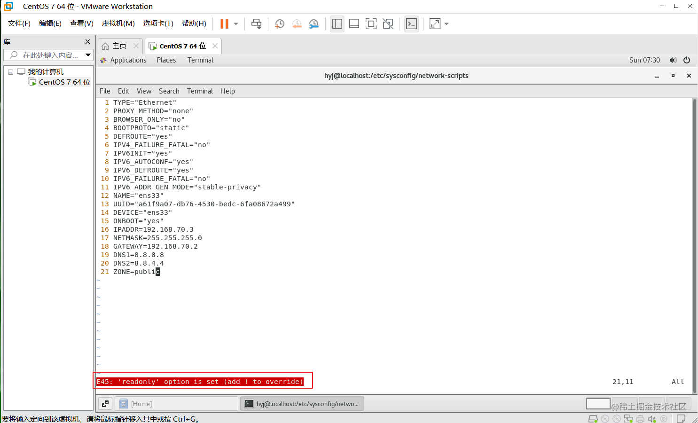Open the snapshot manager
This screenshot has width=698, height=423.
point(314,23)
